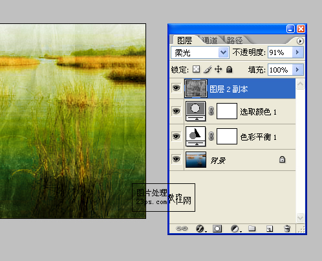
Task: Click the 背景 layer thumbnail
Action: 196,160
